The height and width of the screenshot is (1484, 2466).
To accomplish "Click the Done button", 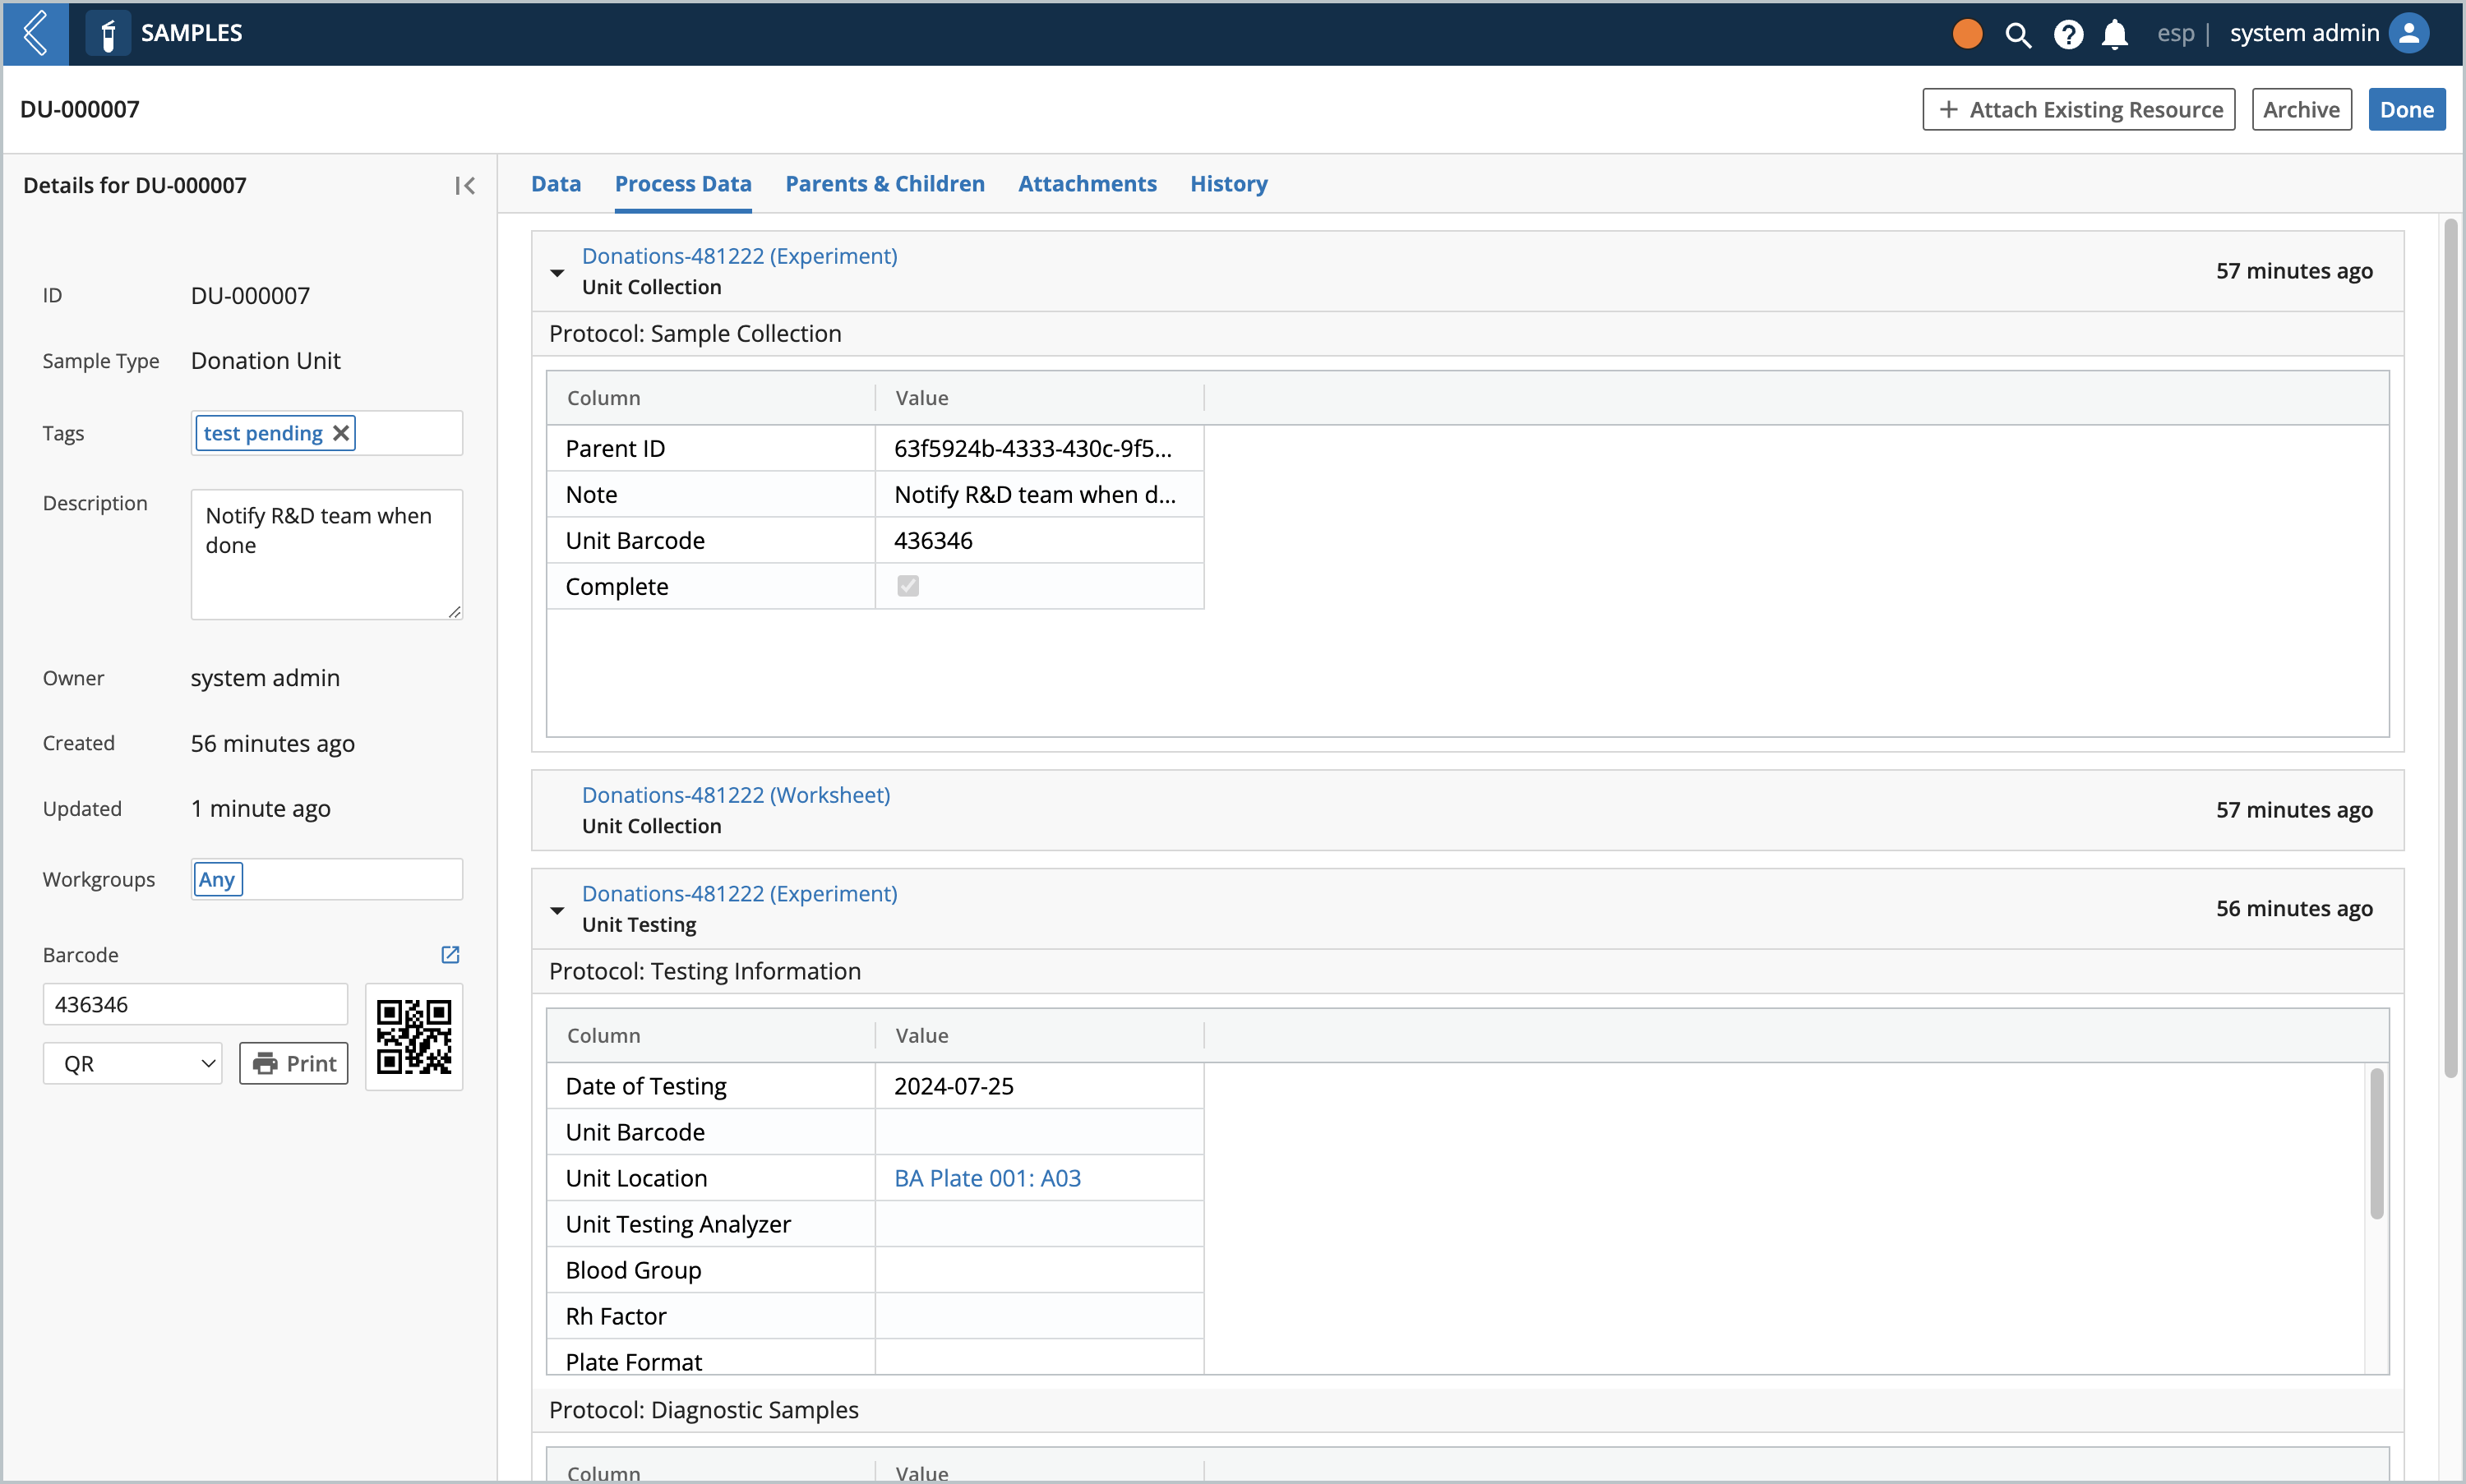I will tap(2406, 110).
